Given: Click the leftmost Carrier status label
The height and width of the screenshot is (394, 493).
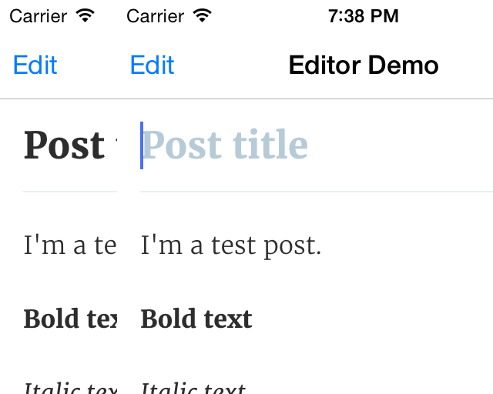Looking at the screenshot, I should 38,16.
